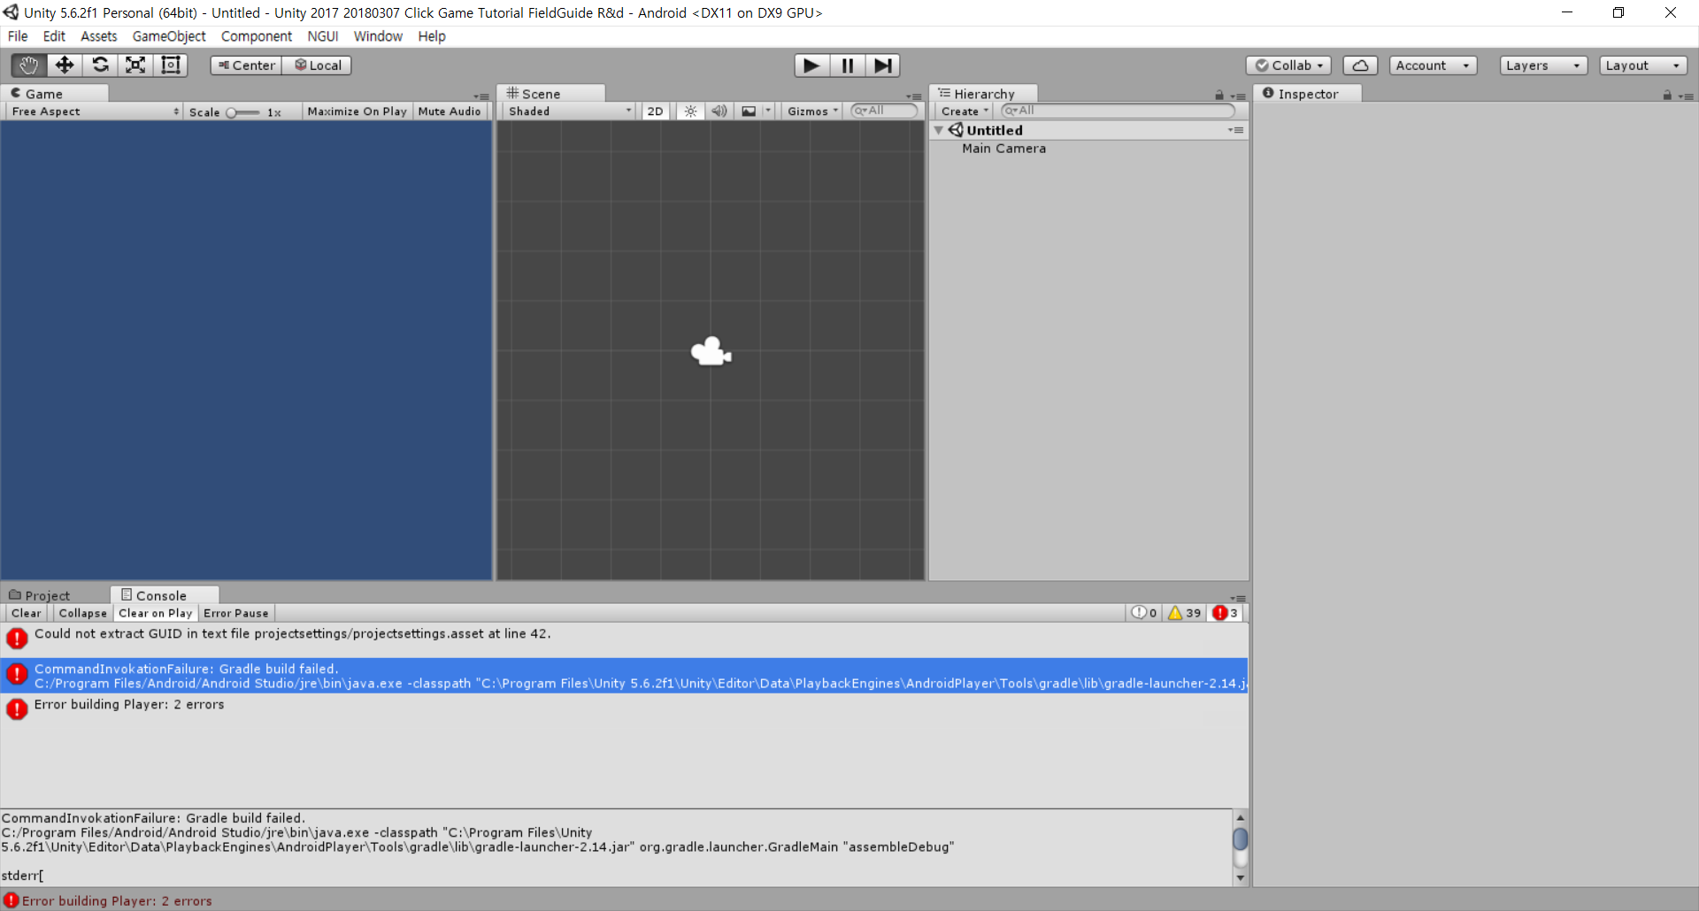Toggle Collapse in Console

click(x=82, y=613)
